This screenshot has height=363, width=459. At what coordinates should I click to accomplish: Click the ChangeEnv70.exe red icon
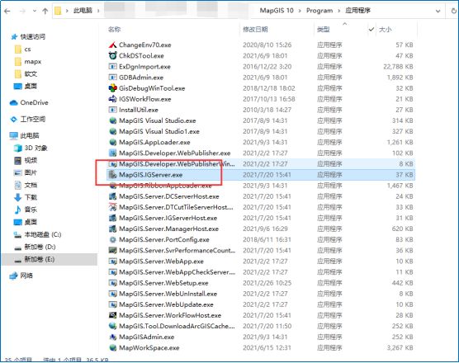pos(113,45)
